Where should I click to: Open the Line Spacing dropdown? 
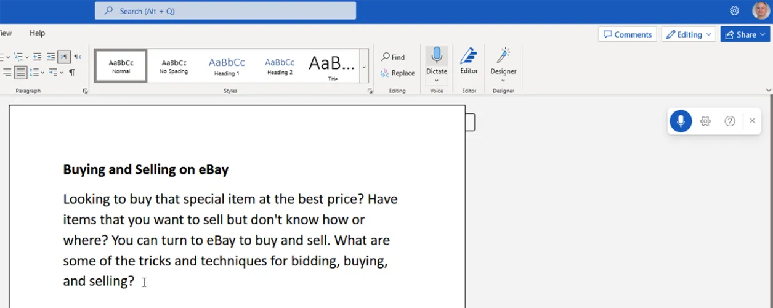point(36,73)
